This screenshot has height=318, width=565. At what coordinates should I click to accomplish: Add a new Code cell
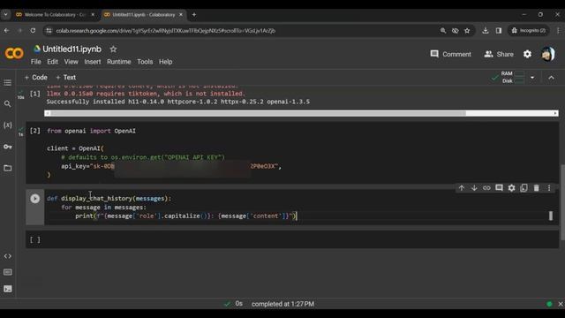pos(35,78)
